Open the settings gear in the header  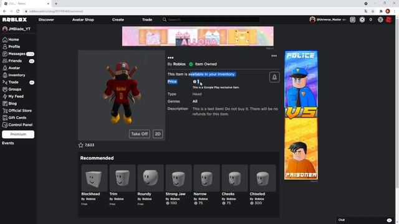pos(380,19)
